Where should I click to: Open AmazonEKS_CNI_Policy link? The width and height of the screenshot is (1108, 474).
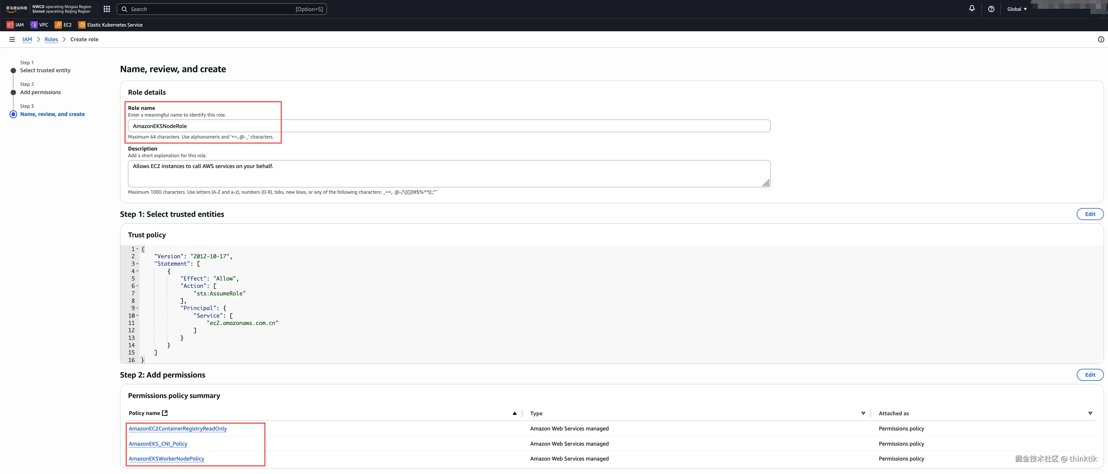[158, 443]
